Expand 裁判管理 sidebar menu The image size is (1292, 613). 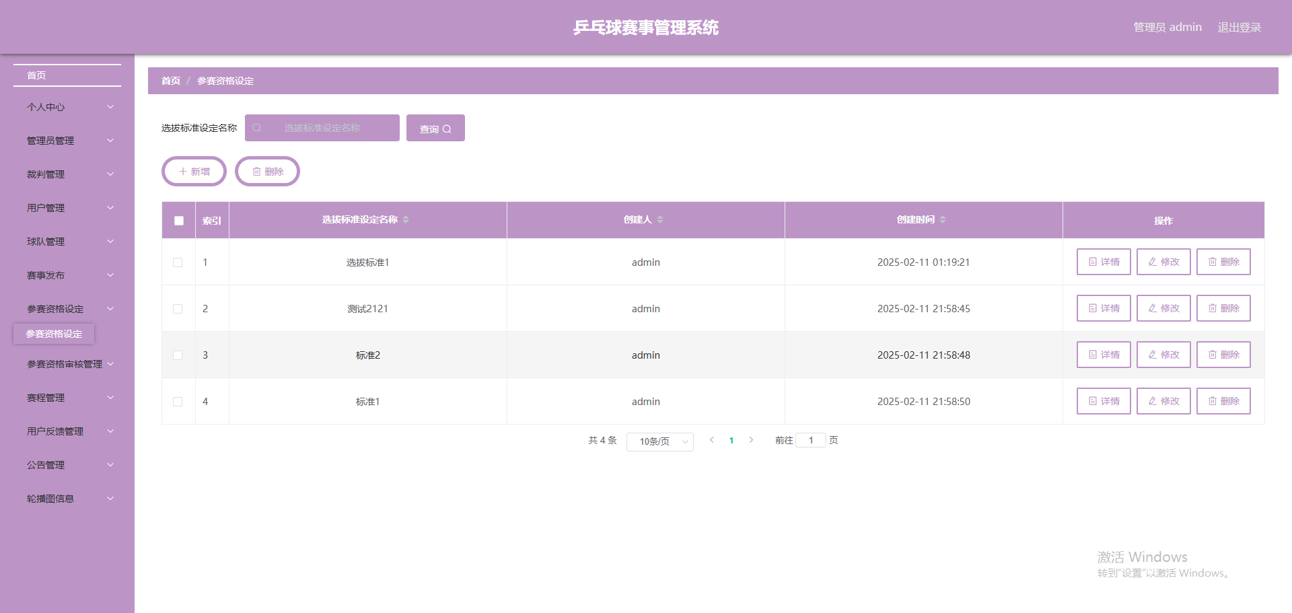click(x=67, y=174)
